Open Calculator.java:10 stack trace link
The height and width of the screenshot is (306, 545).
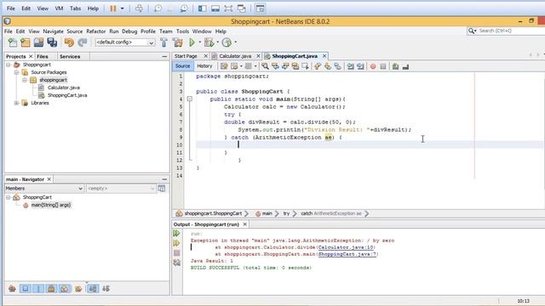point(346,247)
